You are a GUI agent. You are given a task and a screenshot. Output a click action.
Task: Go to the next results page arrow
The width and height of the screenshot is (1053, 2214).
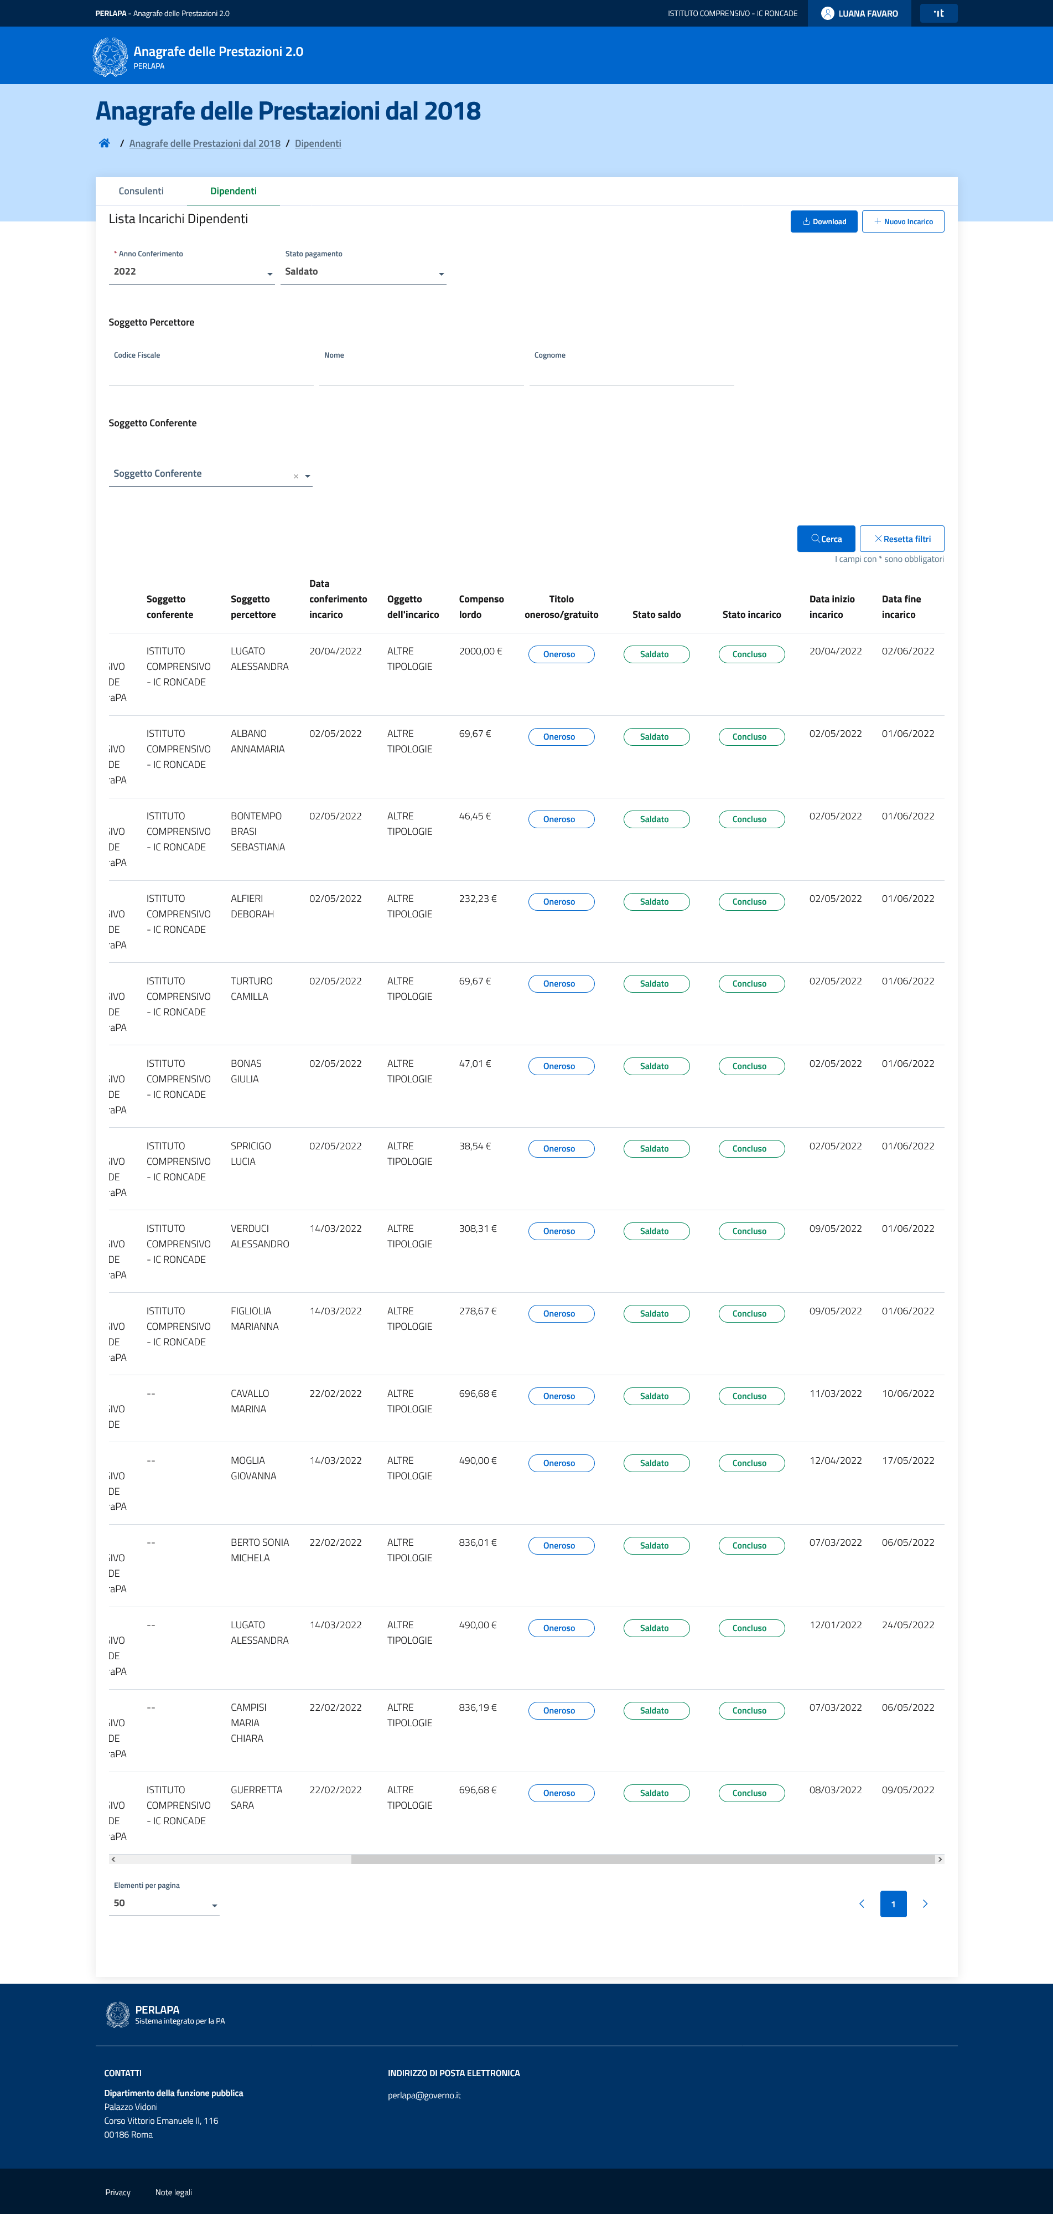925,1904
